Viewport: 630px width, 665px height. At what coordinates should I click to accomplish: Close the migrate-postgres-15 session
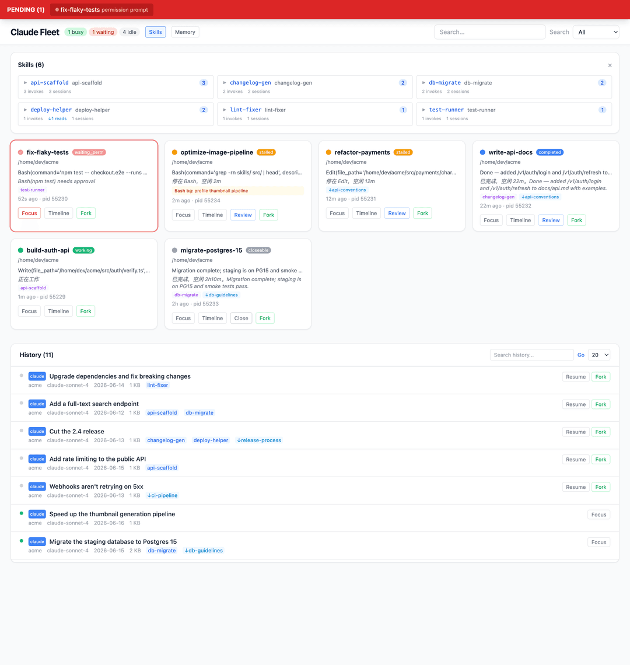click(x=242, y=318)
